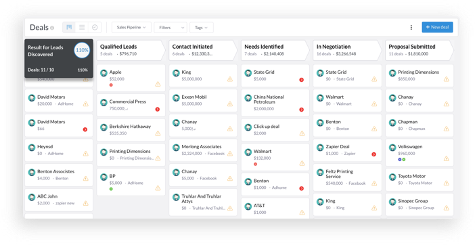Click the Facebook source on Chanay $5,000 deal

click(x=208, y=179)
